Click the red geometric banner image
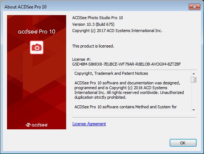The width and height of the screenshot is (204, 154). (x=37, y=72)
